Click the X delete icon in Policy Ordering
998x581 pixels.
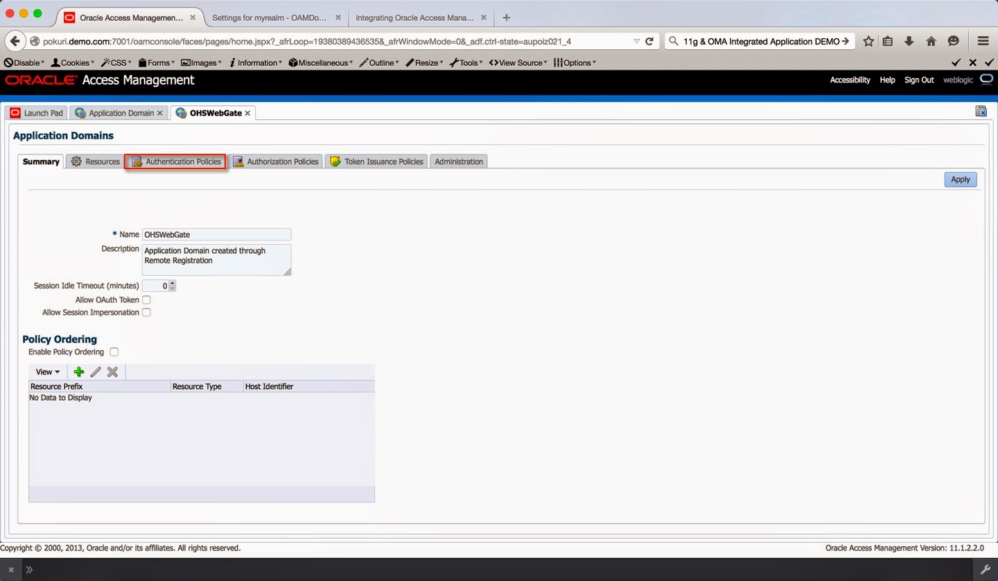[112, 372]
